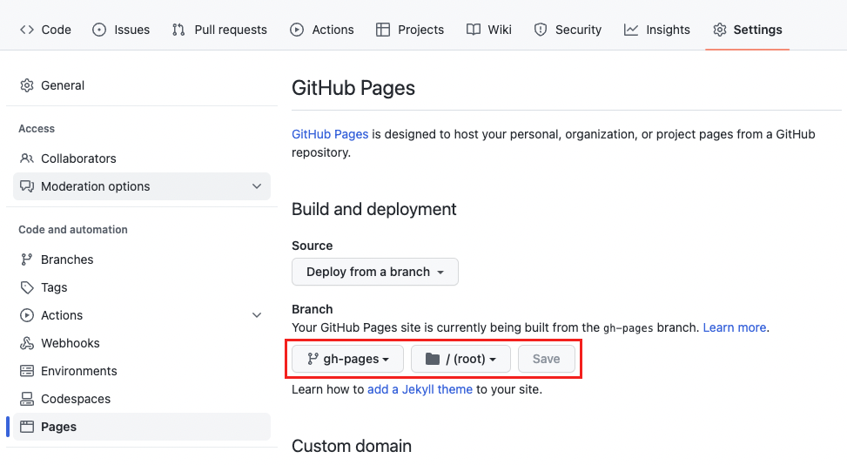Screen dimensions: 847x465
Task: Click the Source label
Action: point(313,246)
